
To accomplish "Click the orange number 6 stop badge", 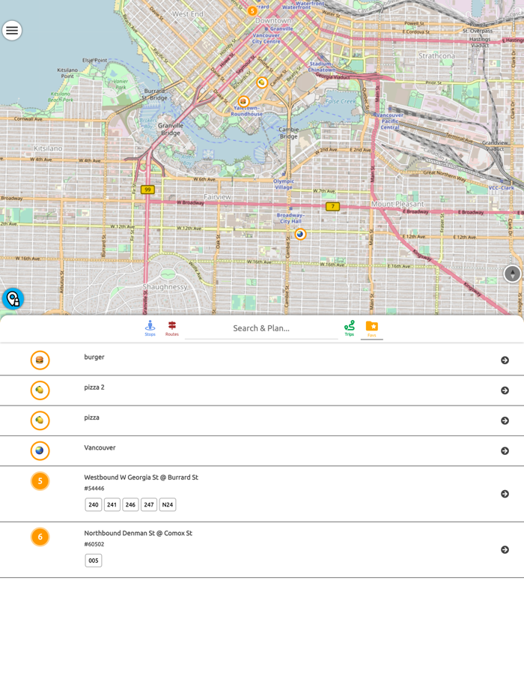I will pyautogui.click(x=40, y=537).
